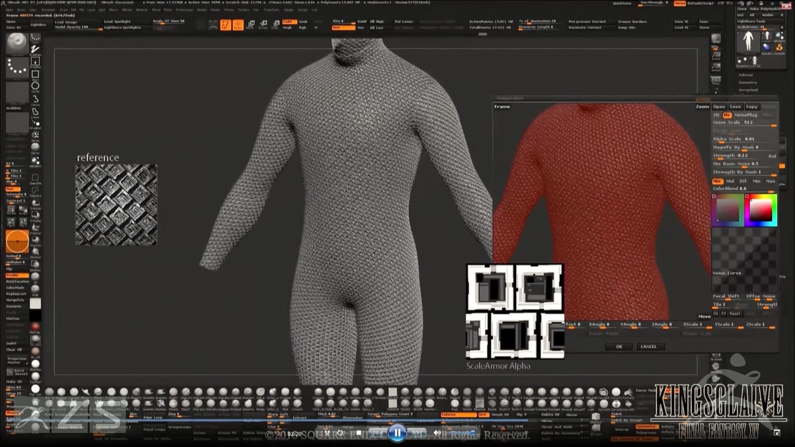
Task: Toggle the UV mode in NoiseMaker
Action: 727,115
